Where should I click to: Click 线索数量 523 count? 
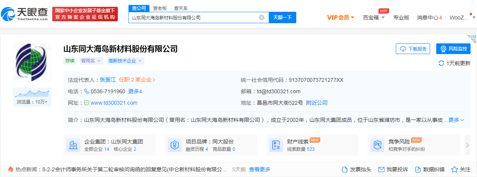(x=301, y=149)
